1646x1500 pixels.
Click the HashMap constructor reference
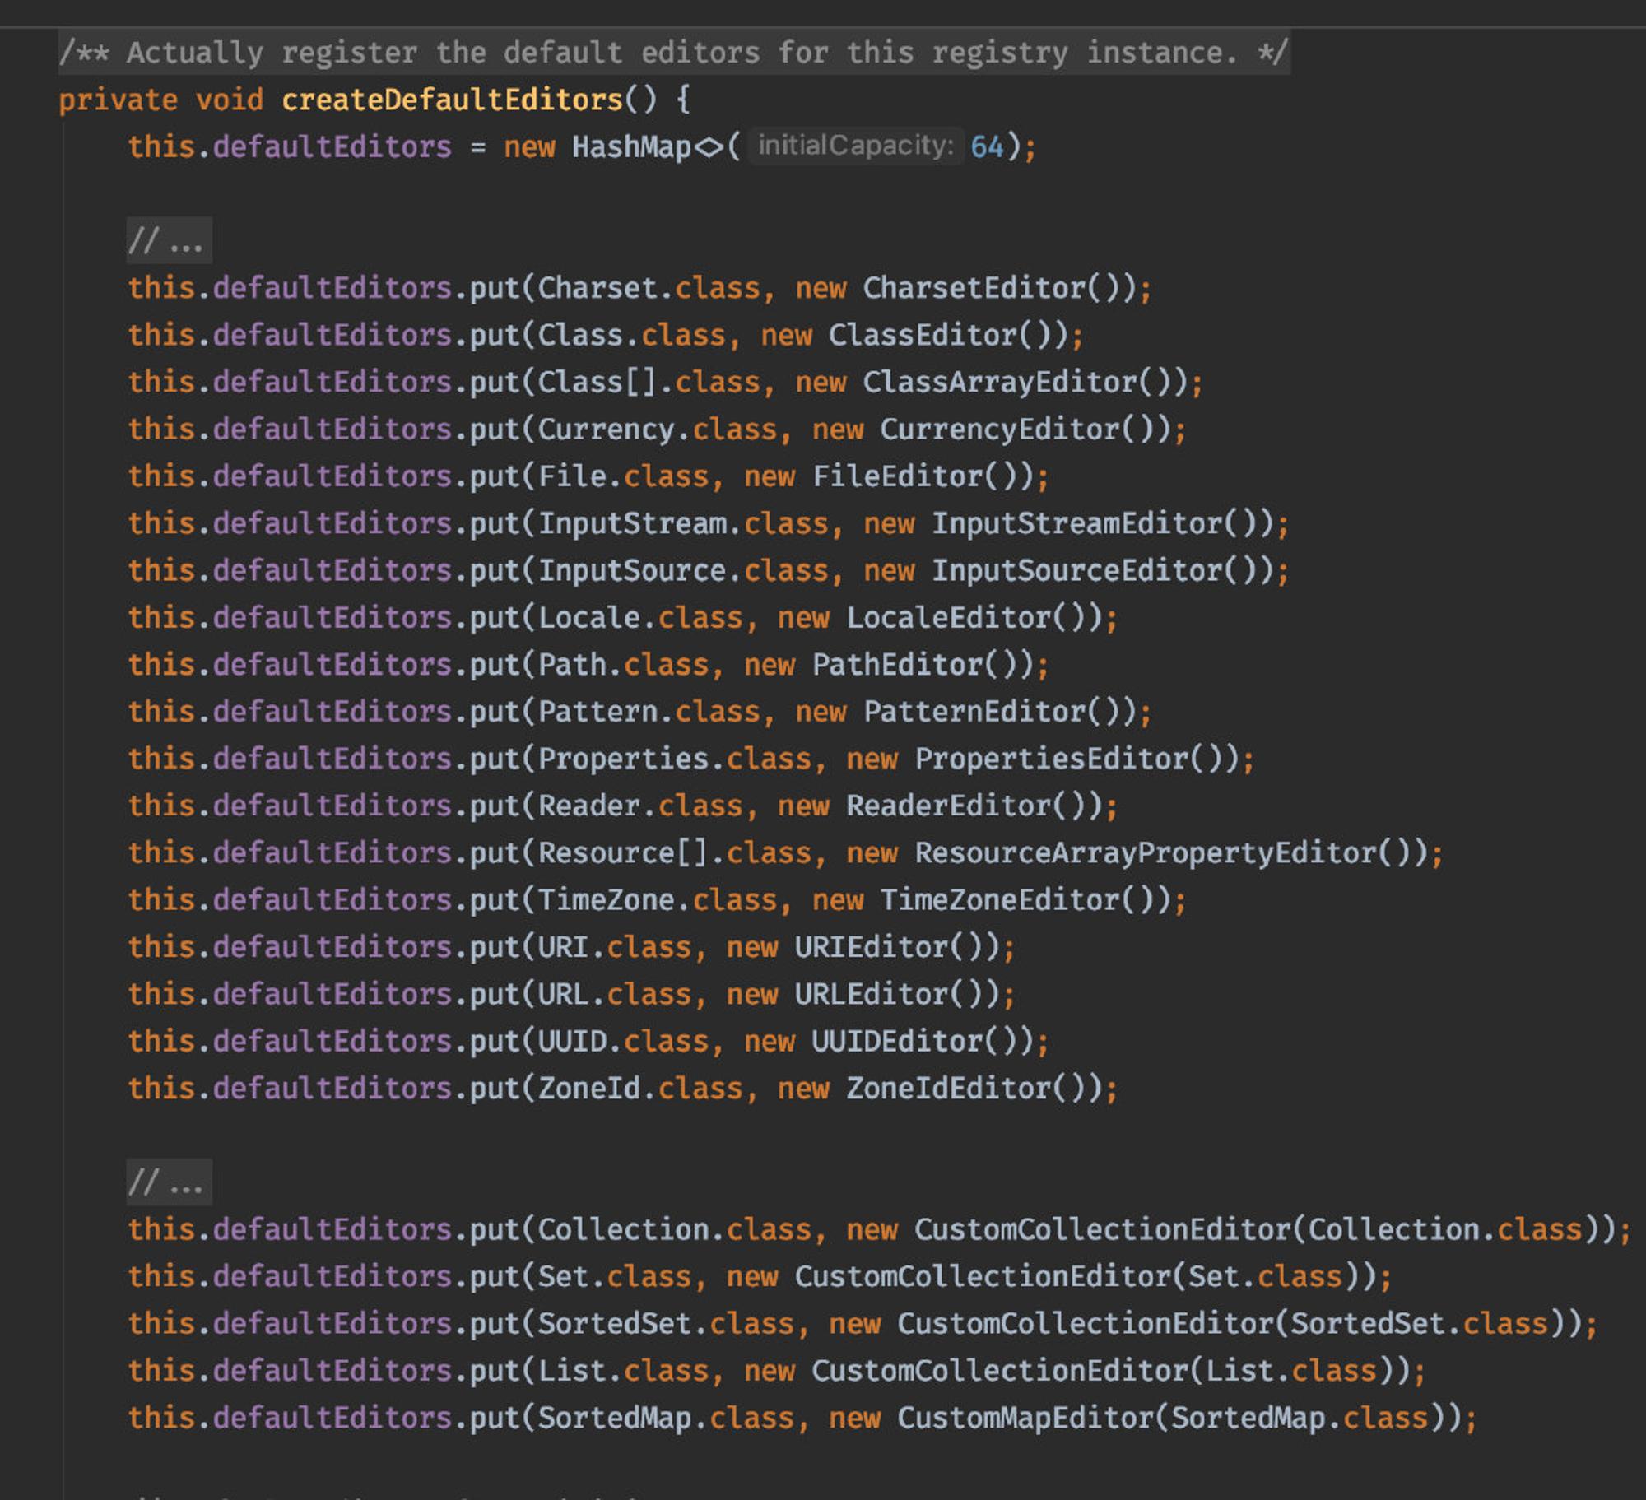[631, 147]
